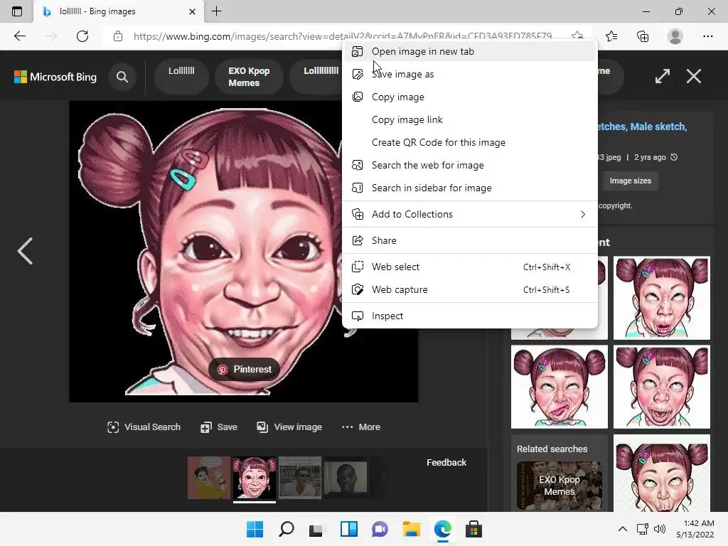
Task: Click the volume tray icon
Action: tap(659, 529)
